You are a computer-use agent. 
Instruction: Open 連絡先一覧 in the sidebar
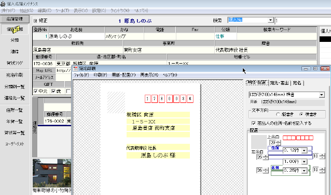tap(15, 98)
